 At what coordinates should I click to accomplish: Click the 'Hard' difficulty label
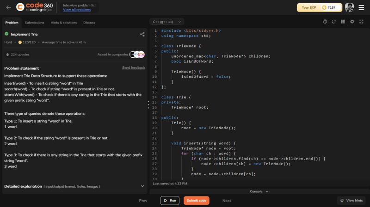pyautogui.click(x=8, y=42)
